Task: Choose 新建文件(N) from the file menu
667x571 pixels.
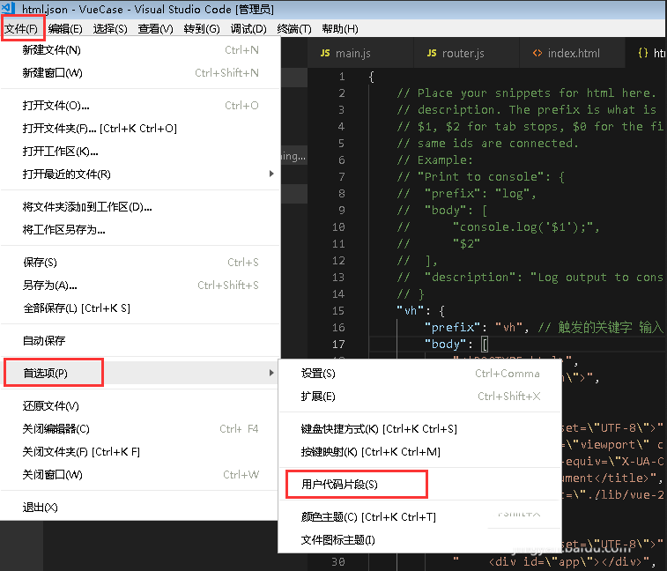Action: point(140,50)
